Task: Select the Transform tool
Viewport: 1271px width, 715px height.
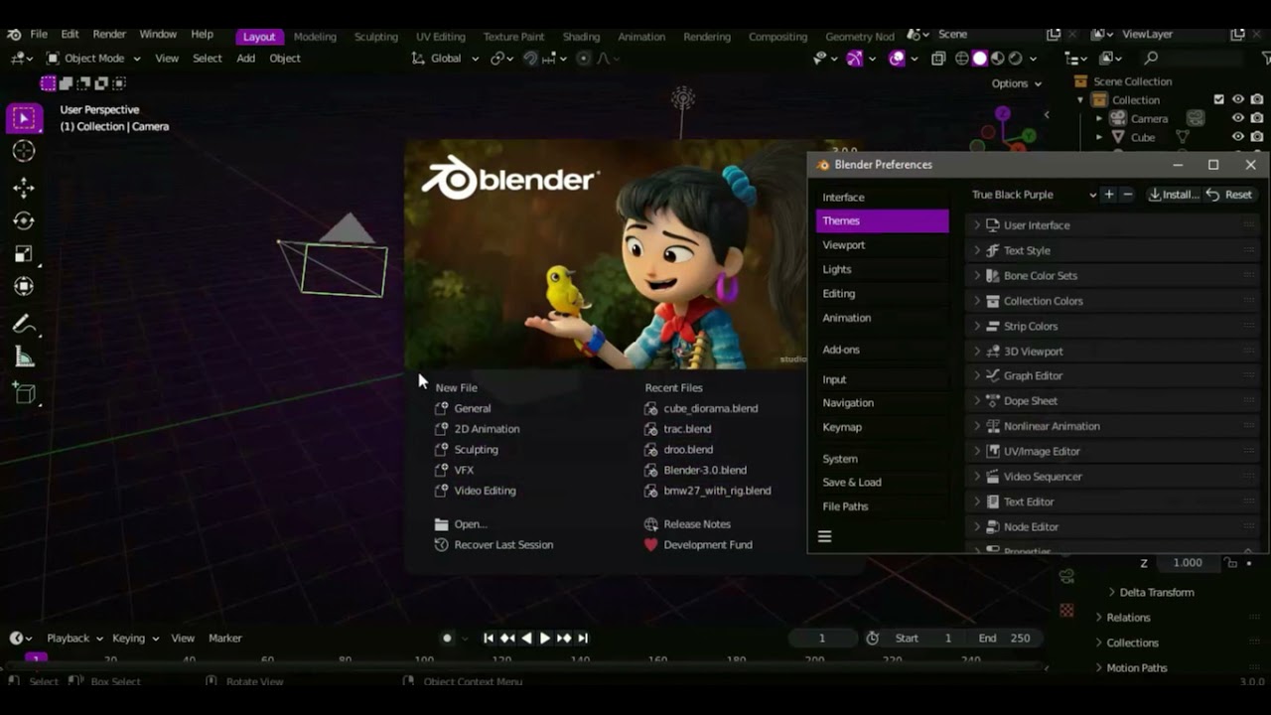Action: point(24,286)
